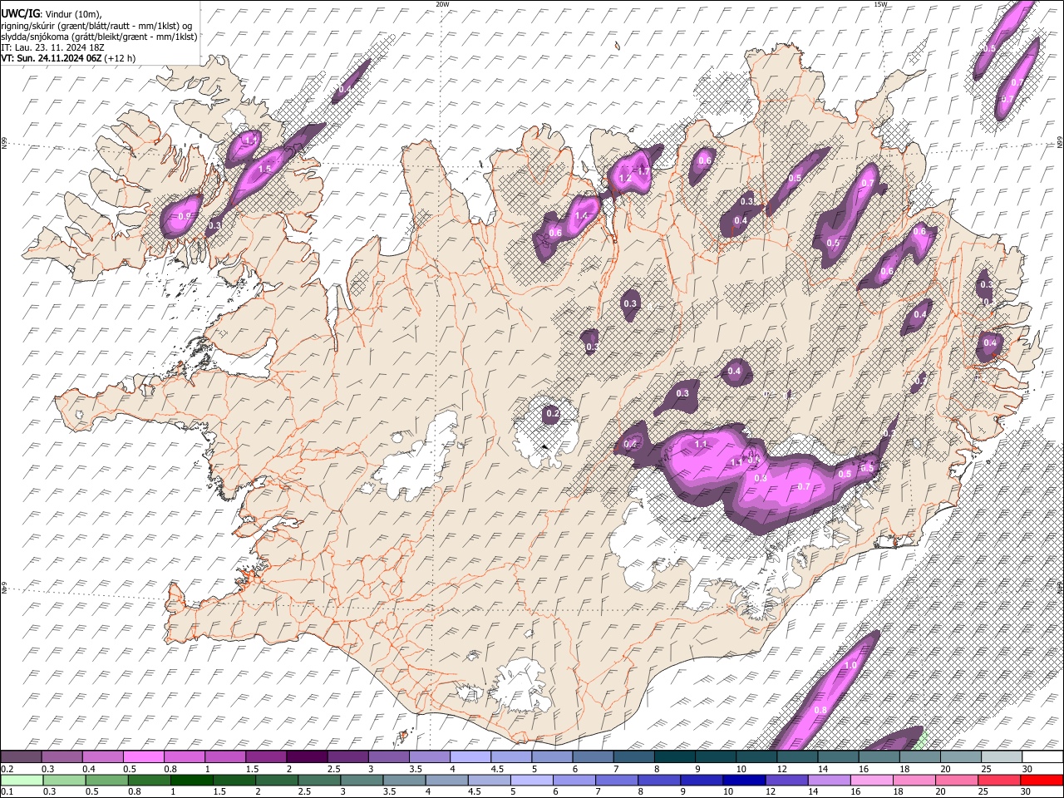
Task: Click the 0.8 label in the southeast offshore band
Action: coord(820,710)
